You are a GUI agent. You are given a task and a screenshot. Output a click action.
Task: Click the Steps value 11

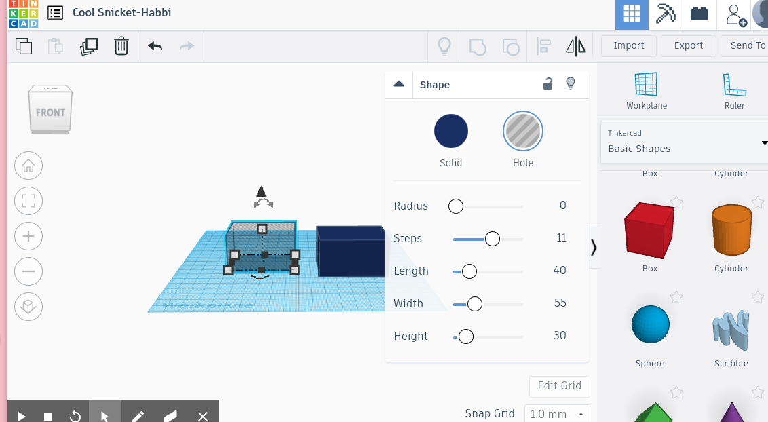(x=561, y=238)
